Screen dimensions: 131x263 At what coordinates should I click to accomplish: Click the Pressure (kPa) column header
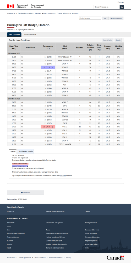click(x=108, y=47)
